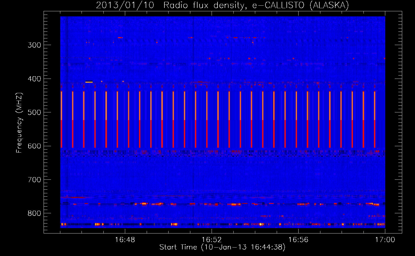The height and width of the screenshot is (256, 415).
Task: Click the 600 frequency tick label
Action: point(34,146)
